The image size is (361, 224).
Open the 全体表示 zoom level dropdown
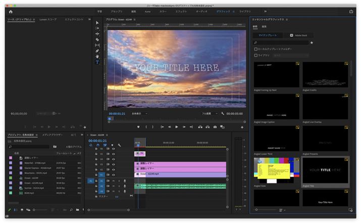[x=139, y=114]
